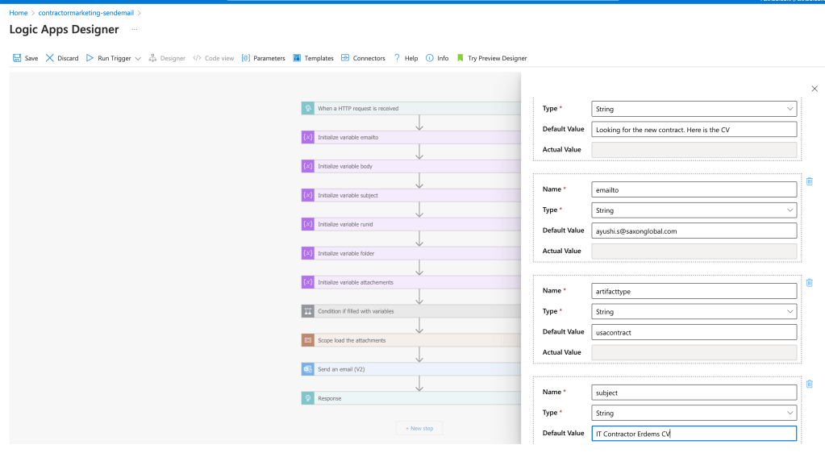
Task: Go to the Home breadcrumb link
Action: pos(19,13)
